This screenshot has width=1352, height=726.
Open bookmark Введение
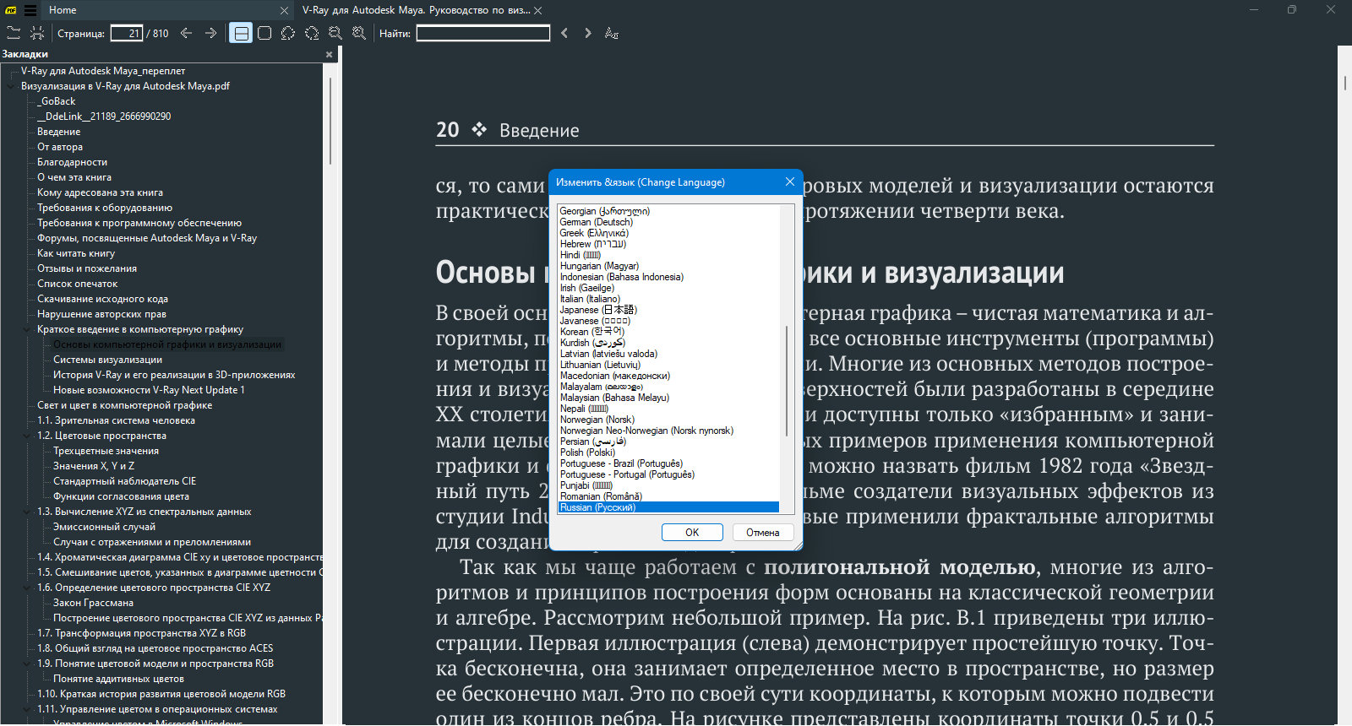pos(58,132)
